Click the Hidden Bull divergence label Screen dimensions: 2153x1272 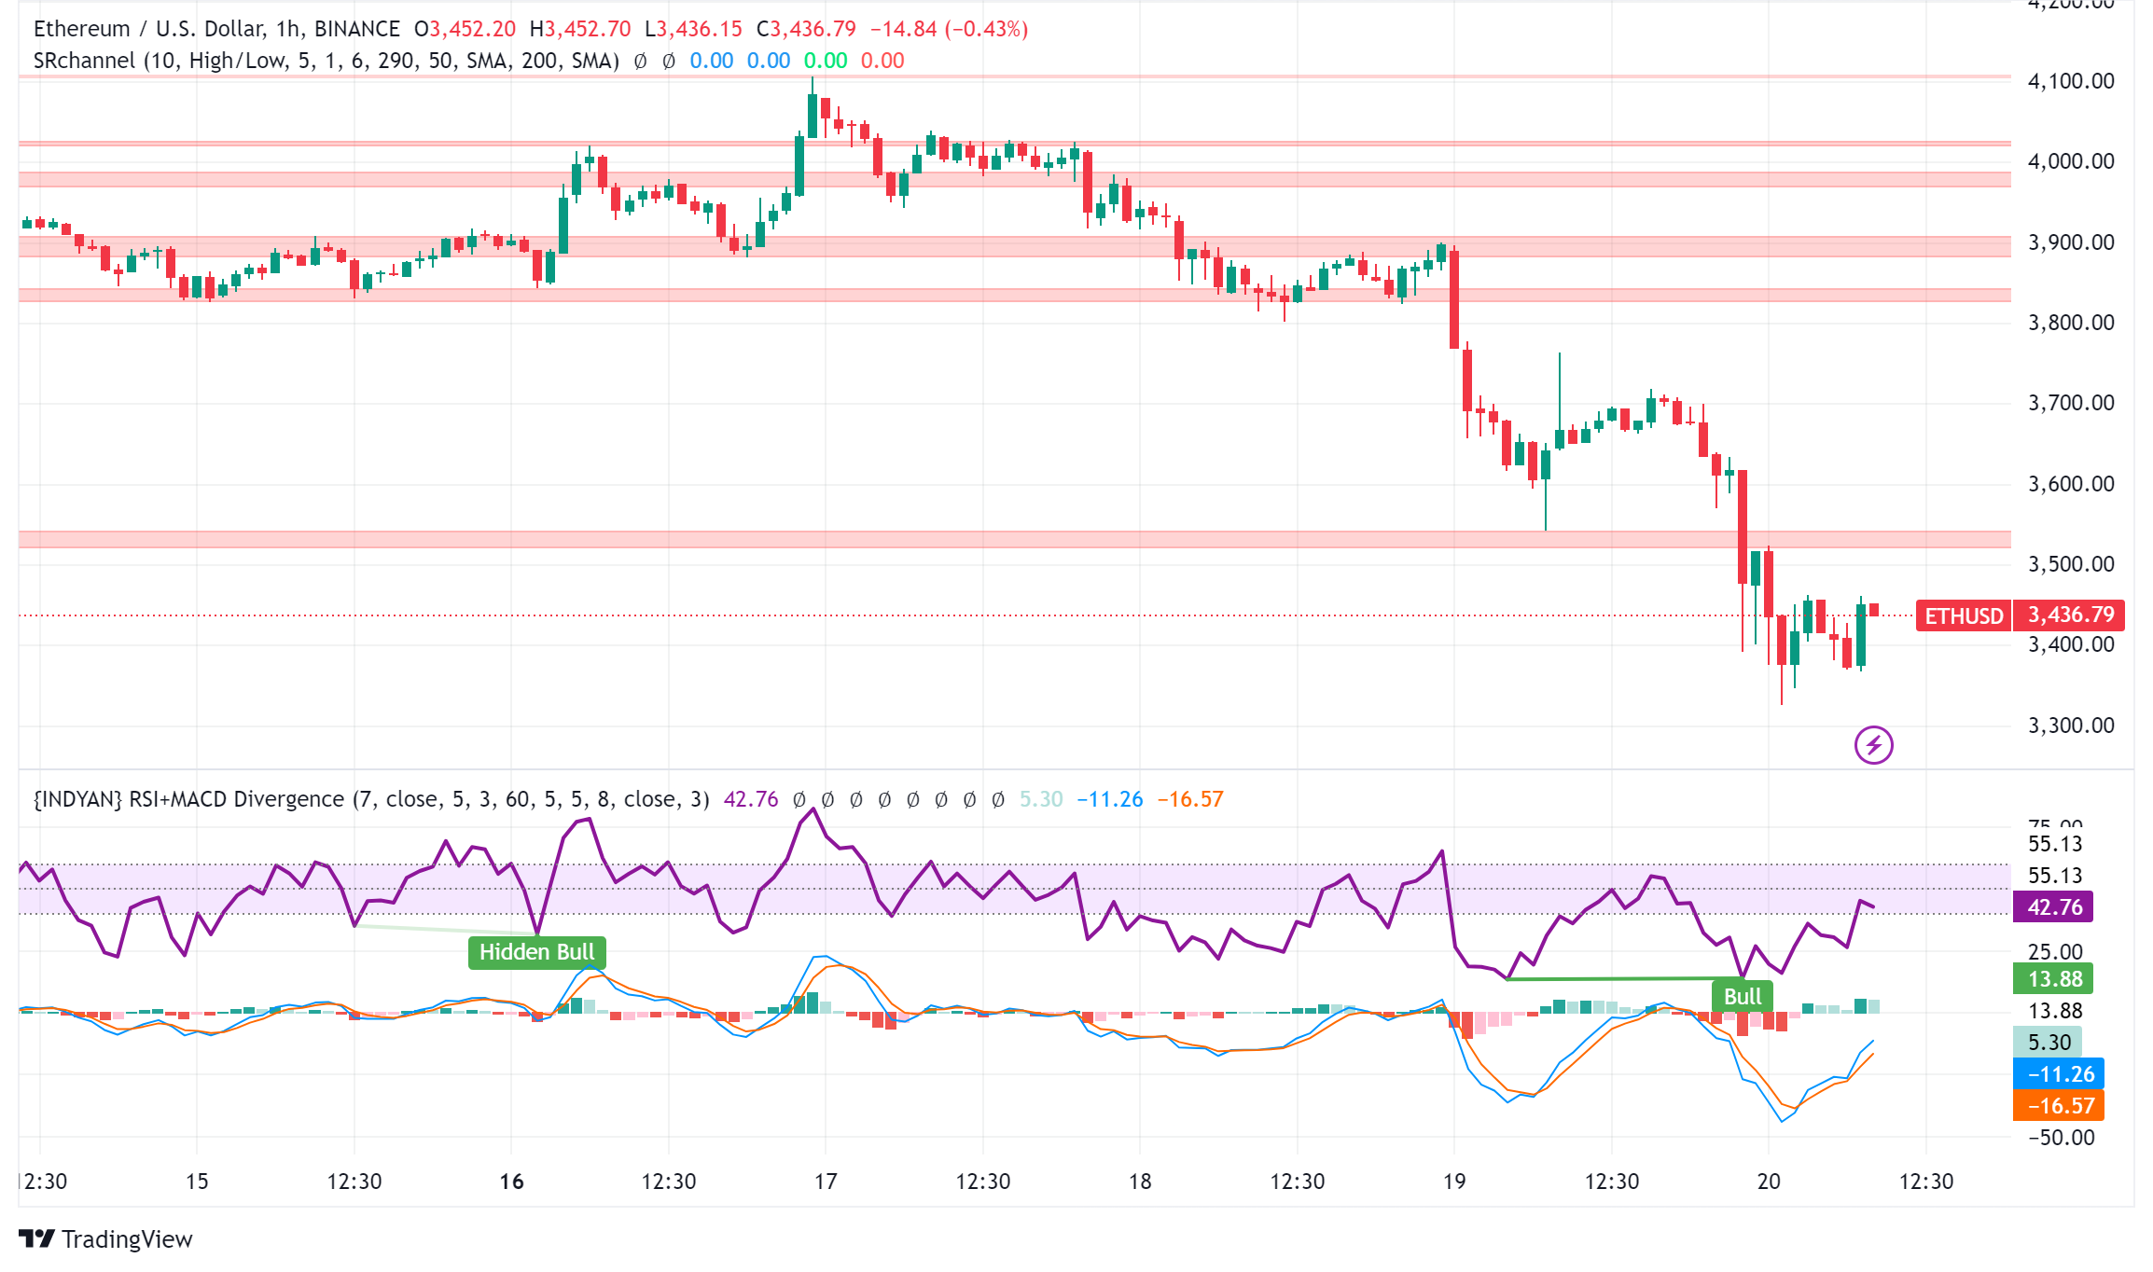(x=536, y=952)
